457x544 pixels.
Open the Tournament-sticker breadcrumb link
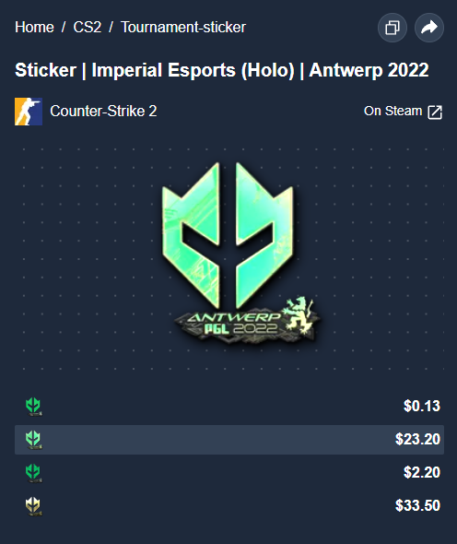(x=183, y=28)
